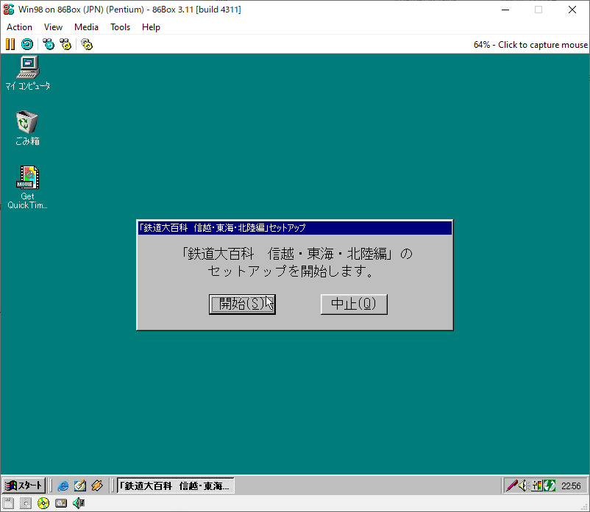Click the CD-ROM disc status bar icon

pyautogui.click(x=43, y=503)
